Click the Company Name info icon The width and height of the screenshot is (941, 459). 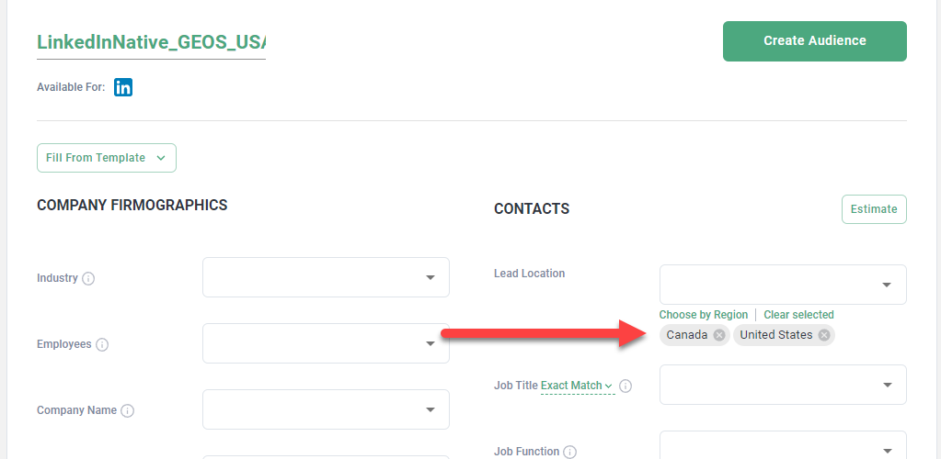tap(127, 410)
